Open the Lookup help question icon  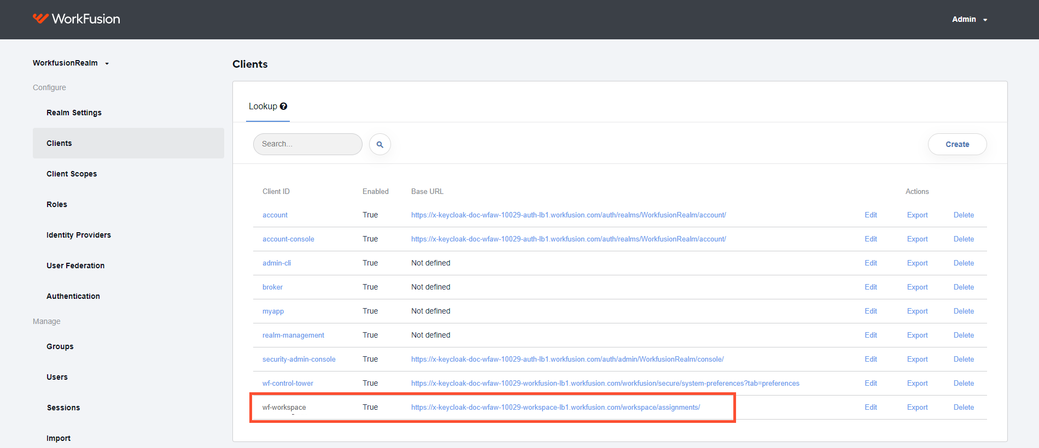[x=283, y=107]
